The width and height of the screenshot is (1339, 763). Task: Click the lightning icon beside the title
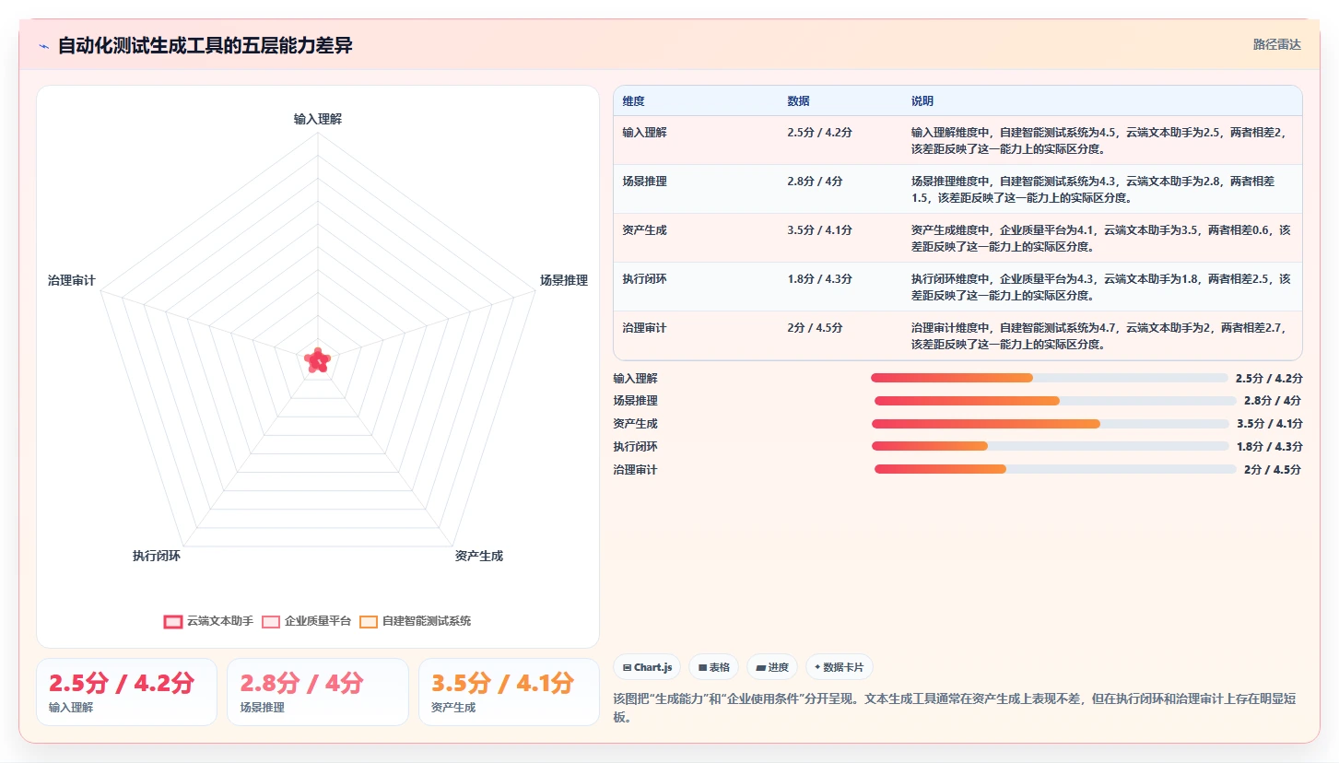coord(44,46)
